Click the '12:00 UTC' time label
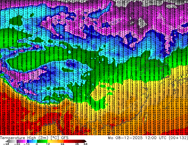 click(156, 138)
